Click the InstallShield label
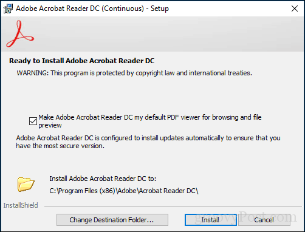Screen dimensions: 305x232 click(x=21, y=205)
